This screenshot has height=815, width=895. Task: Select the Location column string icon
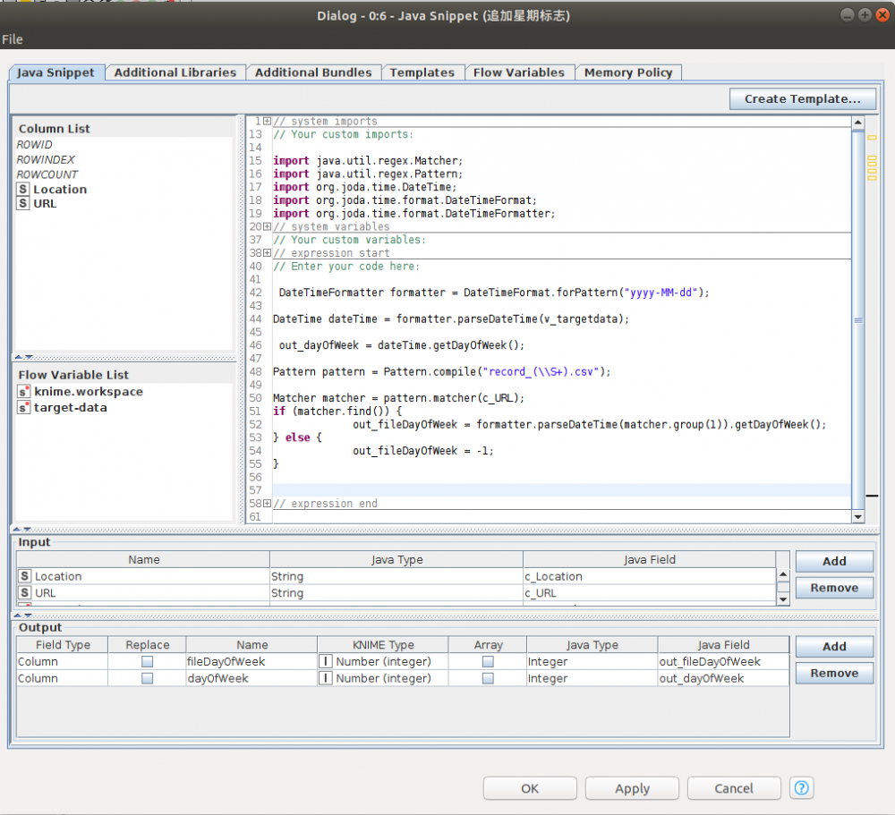click(x=23, y=190)
